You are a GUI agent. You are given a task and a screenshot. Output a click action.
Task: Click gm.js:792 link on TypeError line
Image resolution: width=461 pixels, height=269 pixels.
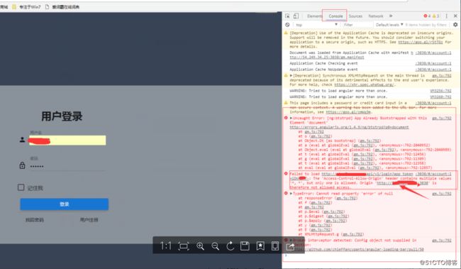[x=442, y=194]
